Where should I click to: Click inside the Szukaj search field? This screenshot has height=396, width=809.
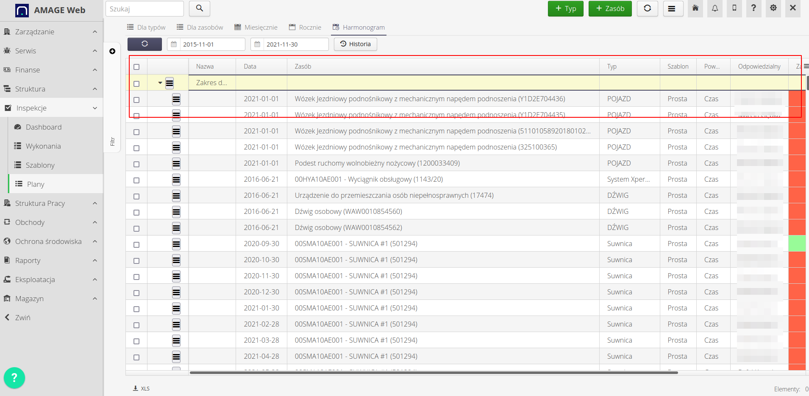point(145,8)
